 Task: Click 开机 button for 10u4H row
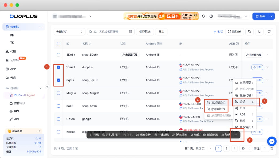pyautogui.click(x=257, y=67)
